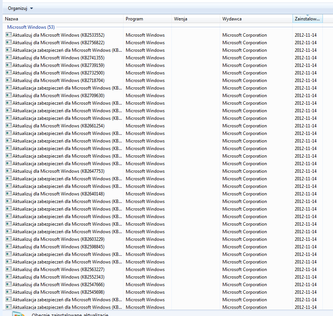Select update named Aktualizuj dla Microsoft Windows (KB2640148)
This screenshot has height=316, width=333.
[59, 194]
